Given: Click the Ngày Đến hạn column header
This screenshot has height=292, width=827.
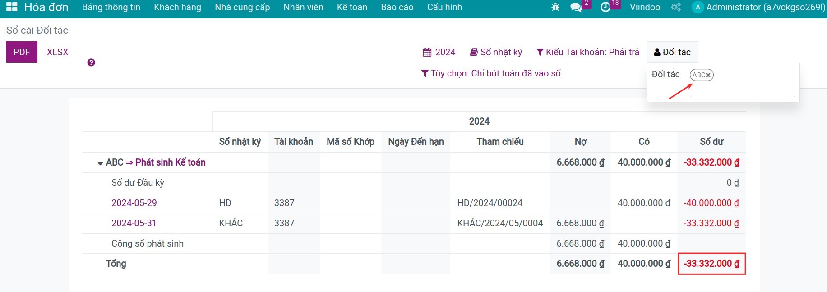Looking at the screenshot, I should pyautogui.click(x=416, y=142).
